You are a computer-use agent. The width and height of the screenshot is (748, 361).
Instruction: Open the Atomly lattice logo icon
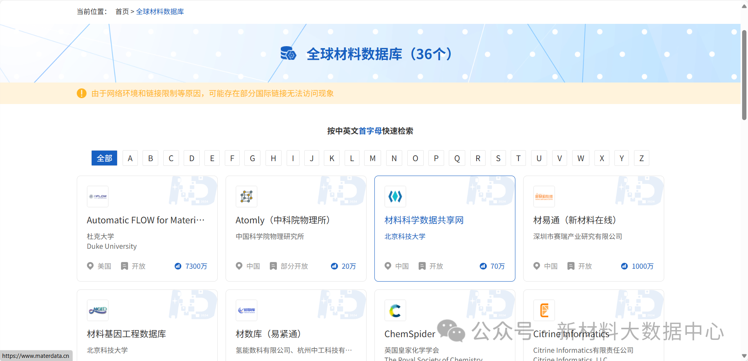coord(246,196)
